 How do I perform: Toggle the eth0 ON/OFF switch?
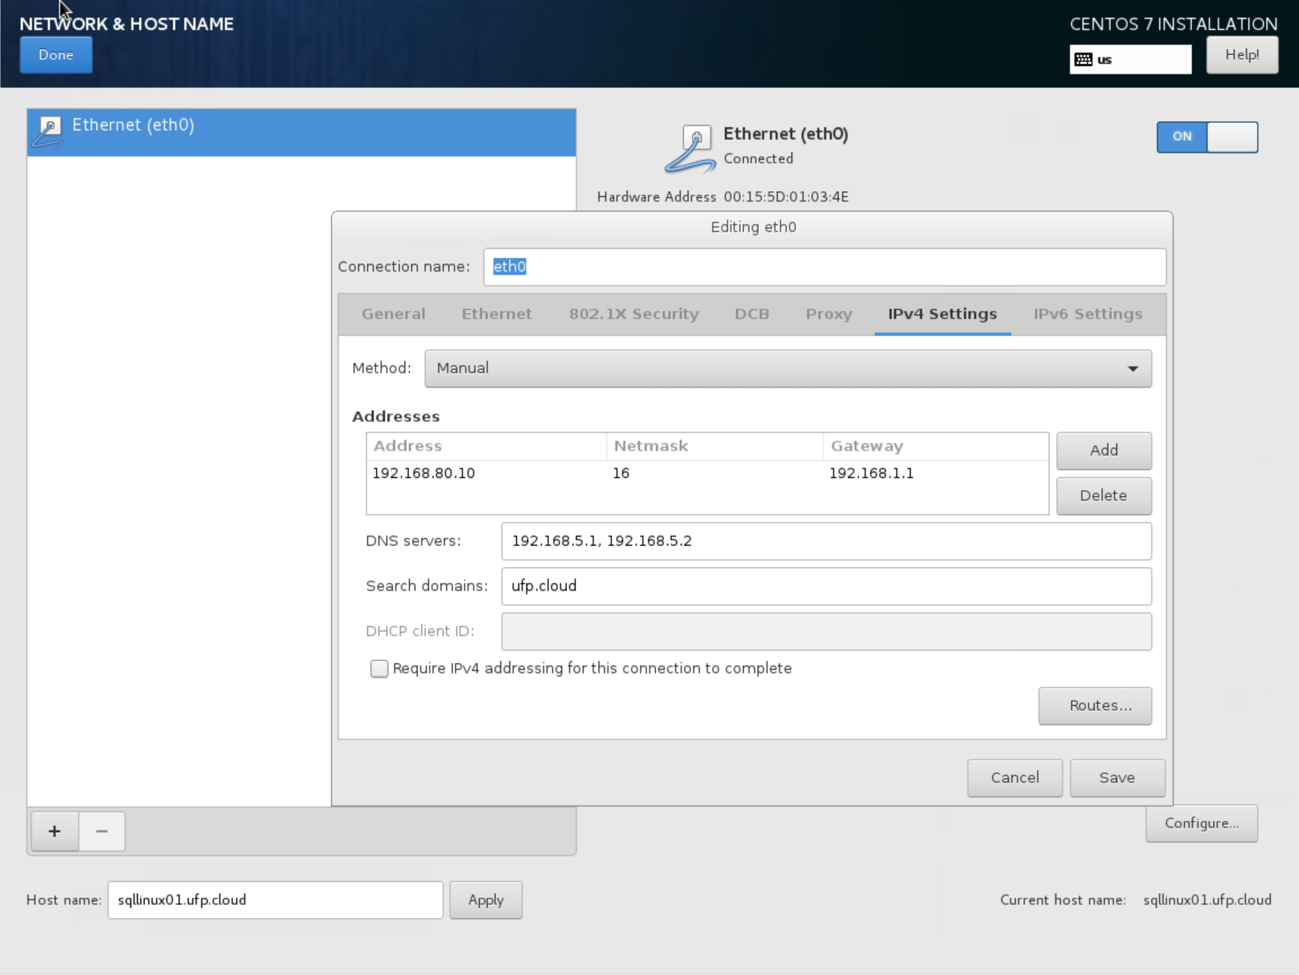(x=1206, y=137)
